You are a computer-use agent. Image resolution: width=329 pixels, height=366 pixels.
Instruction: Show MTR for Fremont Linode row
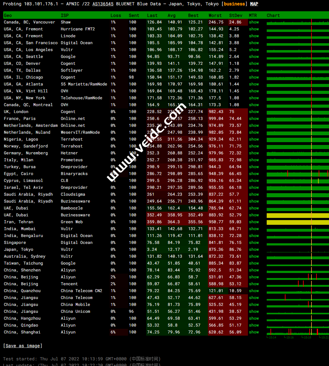254,36
